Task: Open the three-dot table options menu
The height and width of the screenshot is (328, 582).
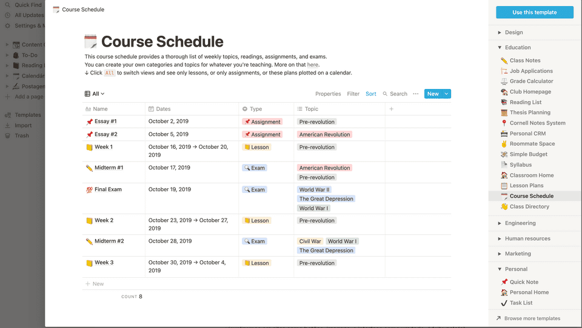Action: [x=415, y=94]
